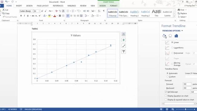Open the Font dialog launcher
Image resolution: width=197 pixels, height=111 pixels.
[x=64, y=20]
